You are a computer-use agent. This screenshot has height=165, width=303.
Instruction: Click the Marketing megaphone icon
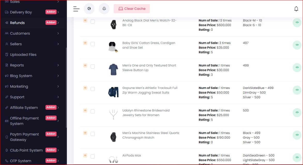click(6, 86)
